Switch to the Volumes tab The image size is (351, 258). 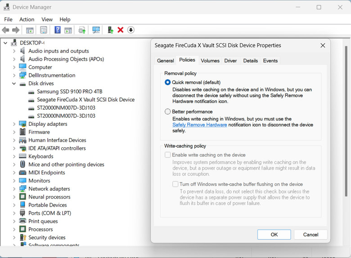point(210,61)
